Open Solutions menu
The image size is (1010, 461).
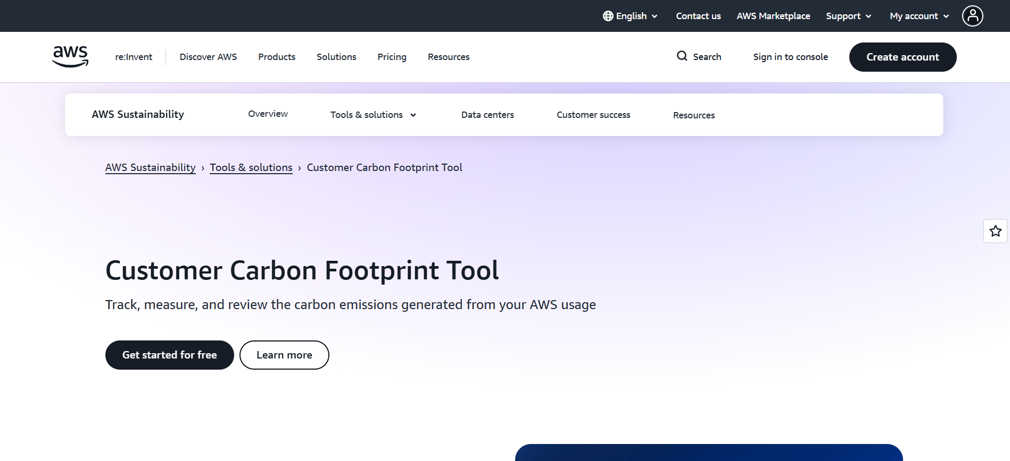336,57
